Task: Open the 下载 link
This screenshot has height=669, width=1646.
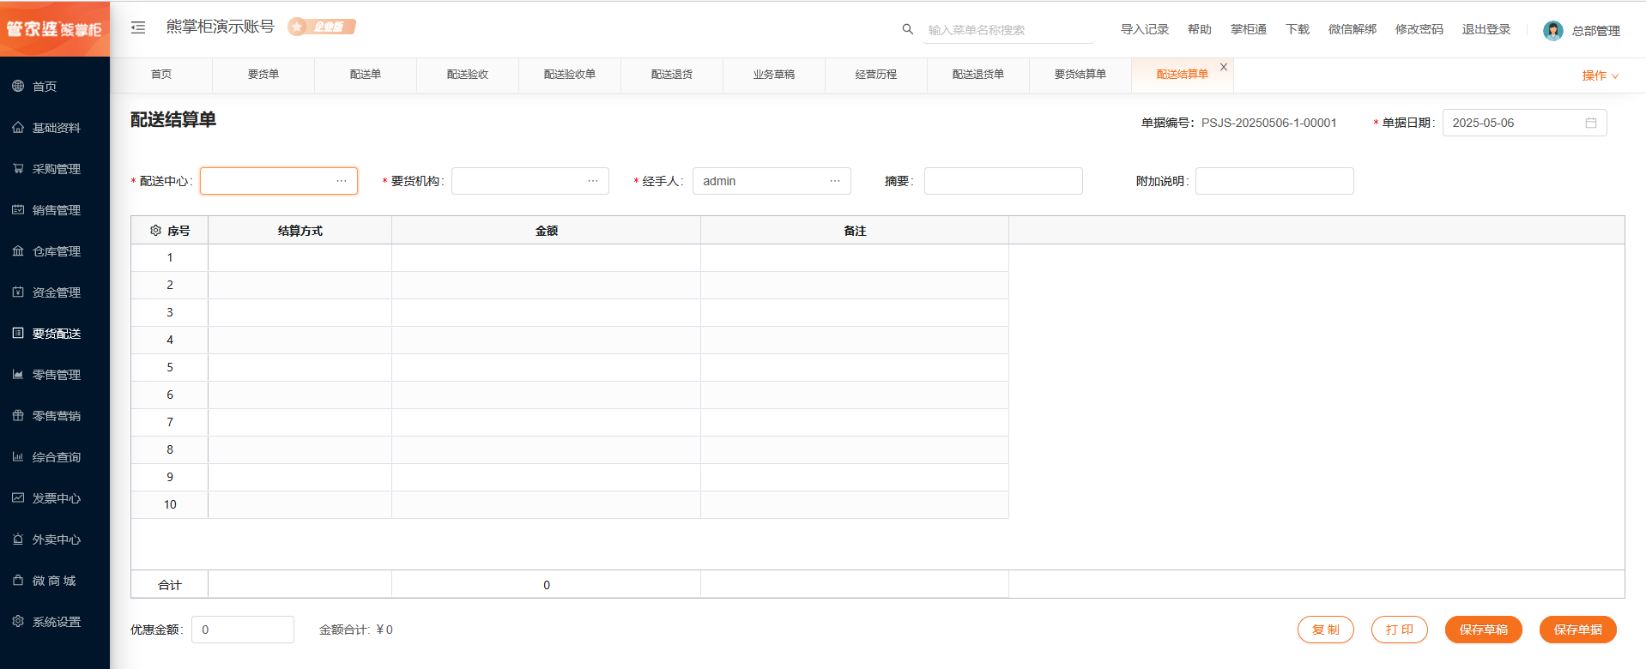Action: pyautogui.click(x=1298, y=29)
